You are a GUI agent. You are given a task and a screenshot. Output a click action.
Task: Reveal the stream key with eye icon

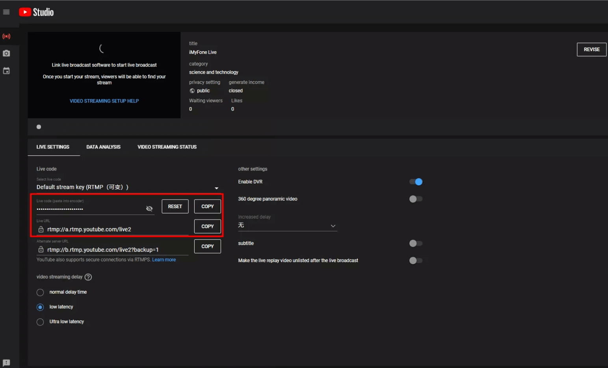coord(149,209)
